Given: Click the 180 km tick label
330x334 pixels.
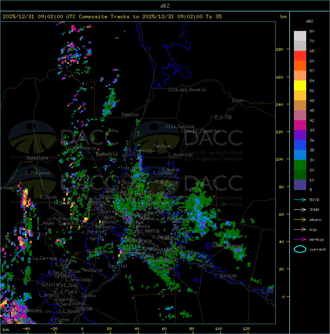Looking at the screenshot, I should (279, 50).
